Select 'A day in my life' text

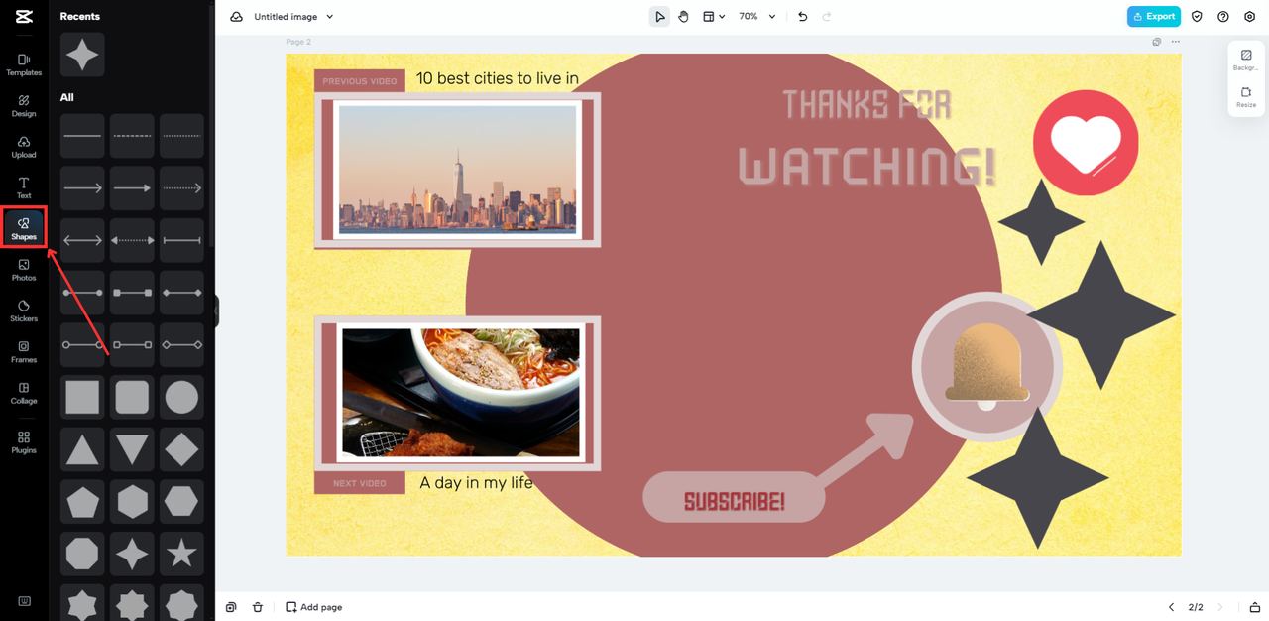[476, 483]
